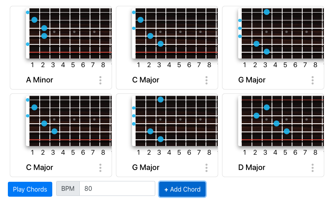Image resolution: width=327 pixels, height=201 pixels.
Task: Click the BPM label addon
Action: tap(68, 188)
